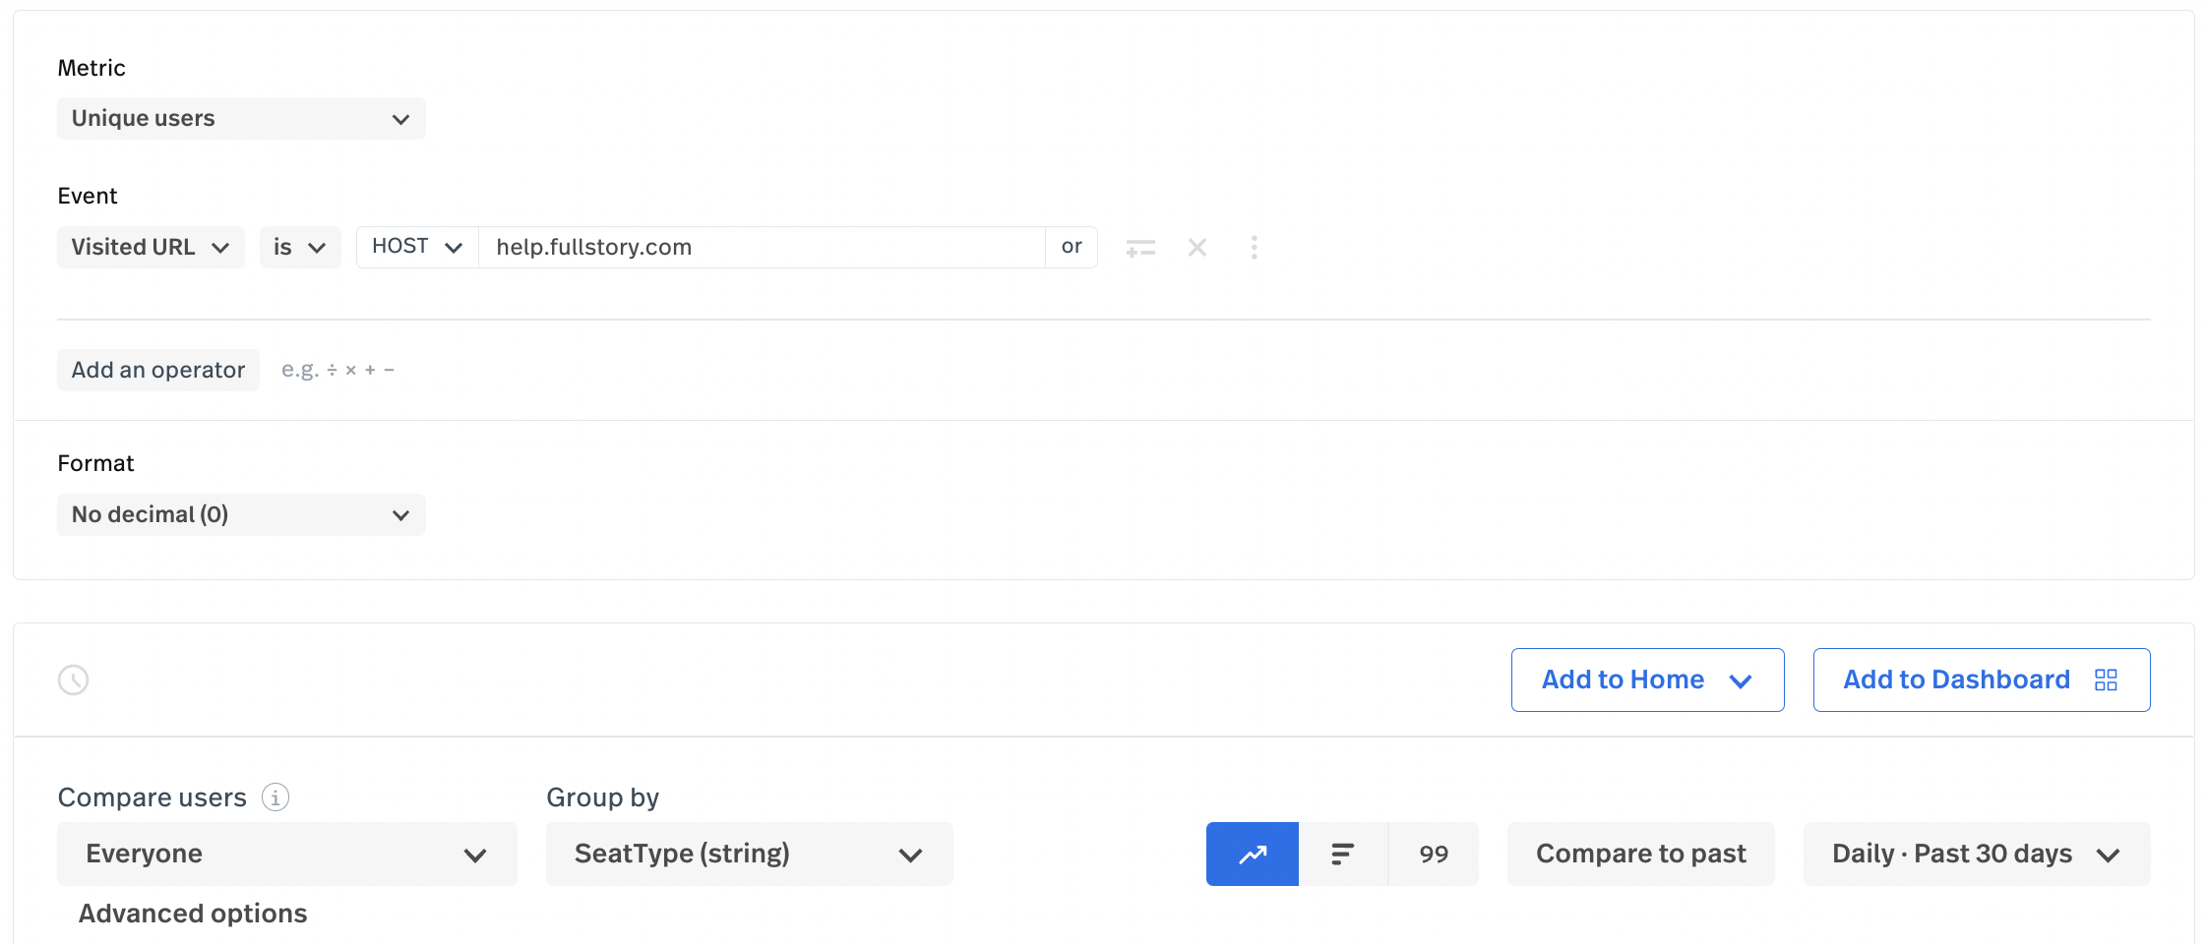The height and width of the screenshot is (944, 2206).
Task: Switch to line trend chart view
Action: point(1252,854)
